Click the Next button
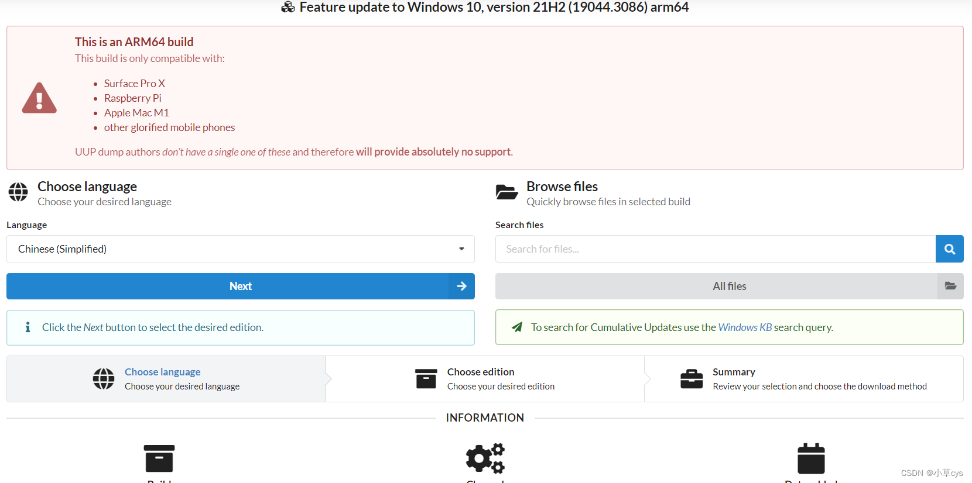972x483 pixels. click(241, 286)
